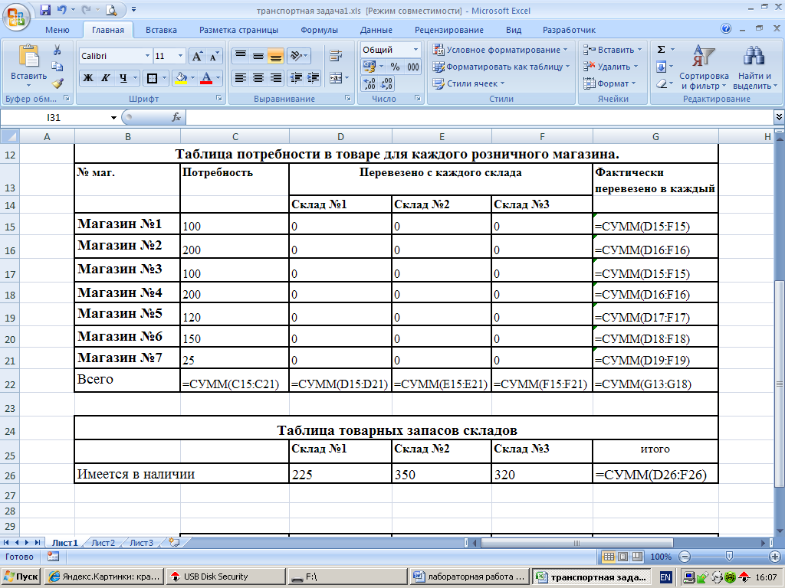This screenshot has width=785, height=588.
Task: Merge and center selected cells
Action: [336, 79]
